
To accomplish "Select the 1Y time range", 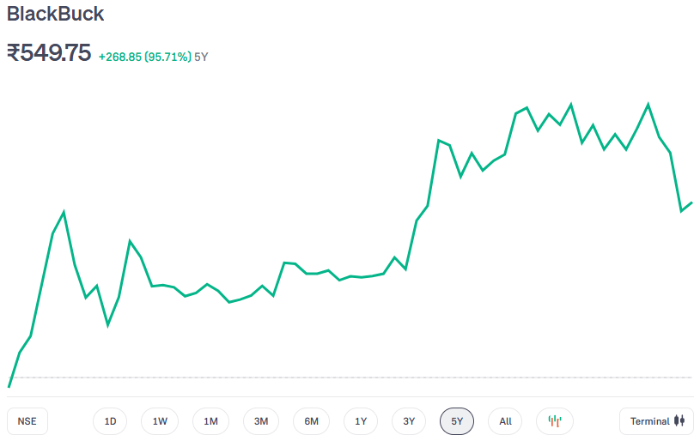I will (361, 421).
